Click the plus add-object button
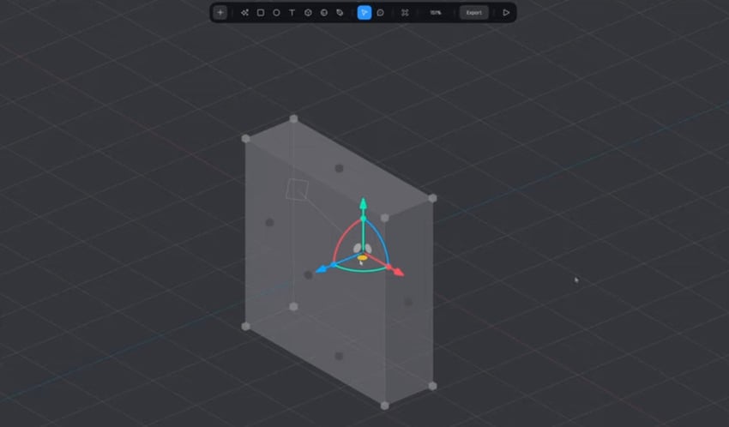Viewport: 729px width, 427px height. coord(220,13)
